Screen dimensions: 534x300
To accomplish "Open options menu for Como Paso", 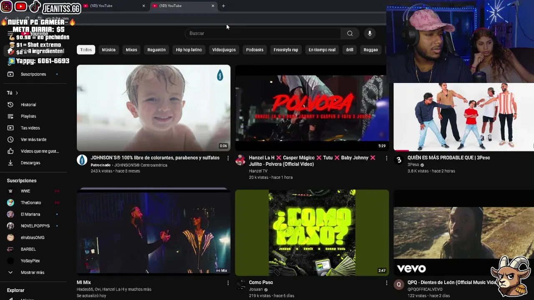I will pyautogui.click(x=386, y=283).
